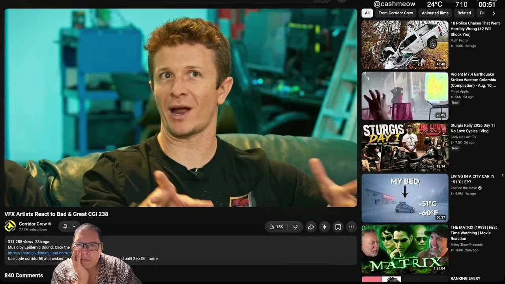Open "Sturgis Rally 2026 Day 1" video title
Image resolution: width=505 pixels, height=284 pixels.
coord(473,128)
